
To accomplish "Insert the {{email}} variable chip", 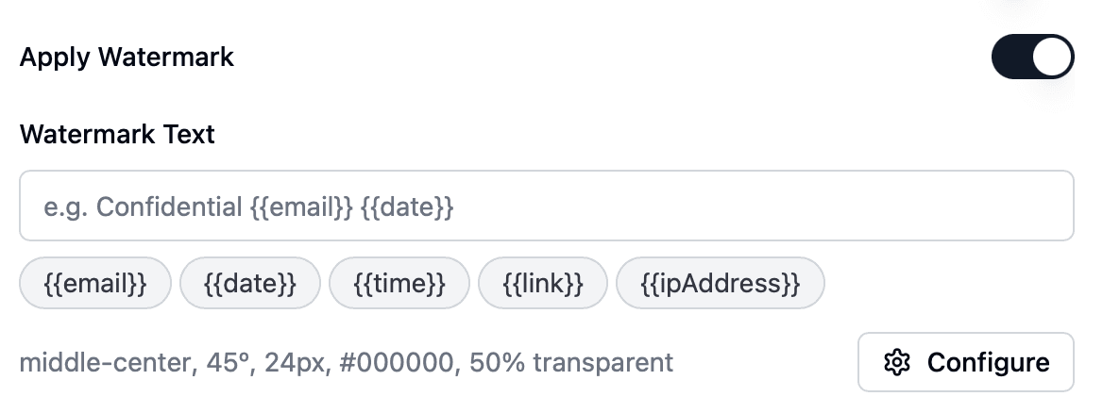I will 95,283.
